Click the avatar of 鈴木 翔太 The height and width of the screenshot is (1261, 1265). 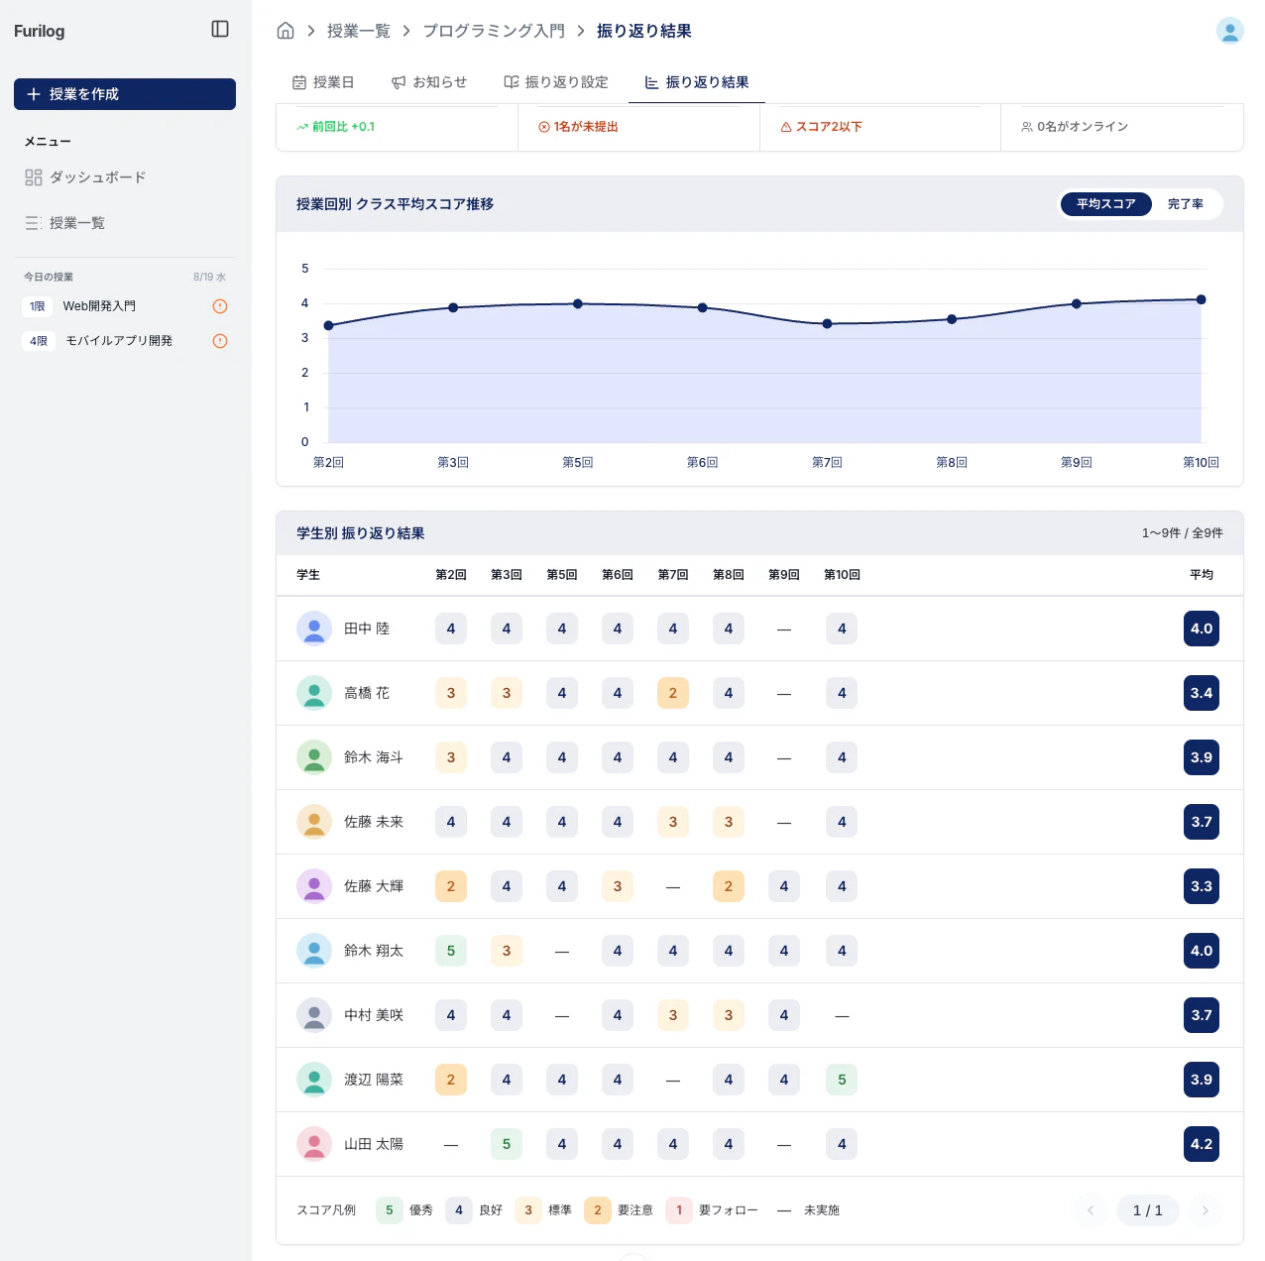314,951
